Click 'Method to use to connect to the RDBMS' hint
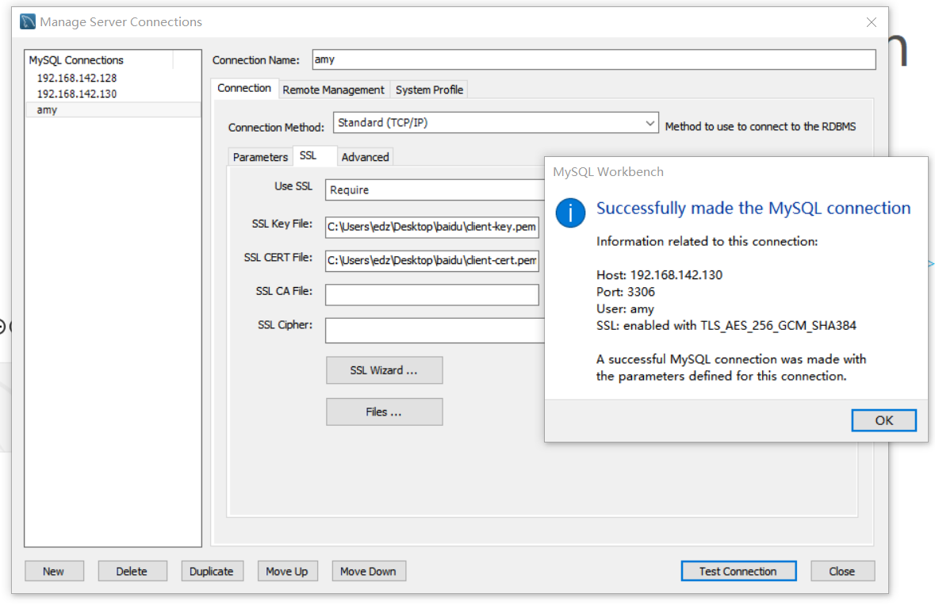935x613 pixels. 761,126
